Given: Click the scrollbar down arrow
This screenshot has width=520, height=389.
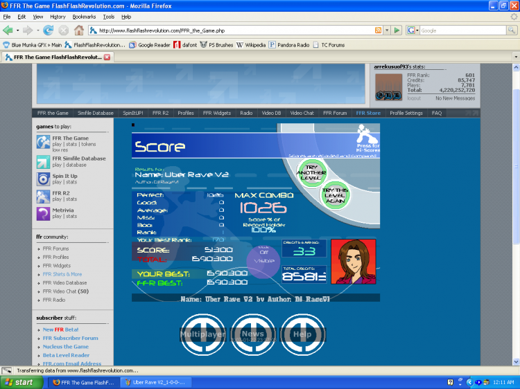Looking at the screenshot, I should point(516,362).
